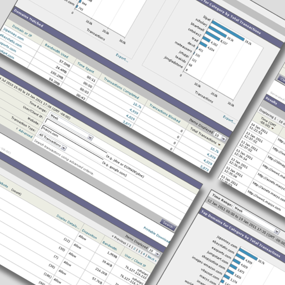Open Time Range Week dropdown above Top Domains chart
This screenshot has height=285, width=285.
coord(256,219)
